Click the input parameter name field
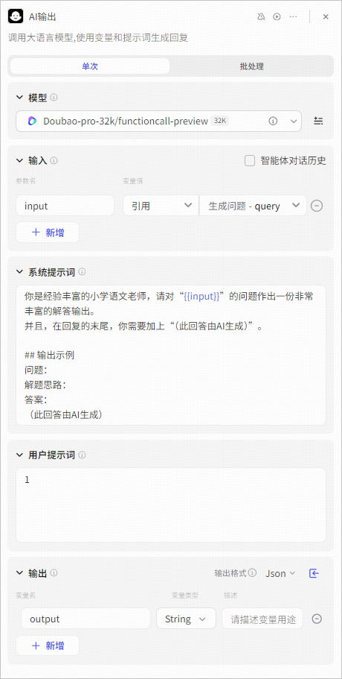342x679 pixels. click(x=65, y=206)
